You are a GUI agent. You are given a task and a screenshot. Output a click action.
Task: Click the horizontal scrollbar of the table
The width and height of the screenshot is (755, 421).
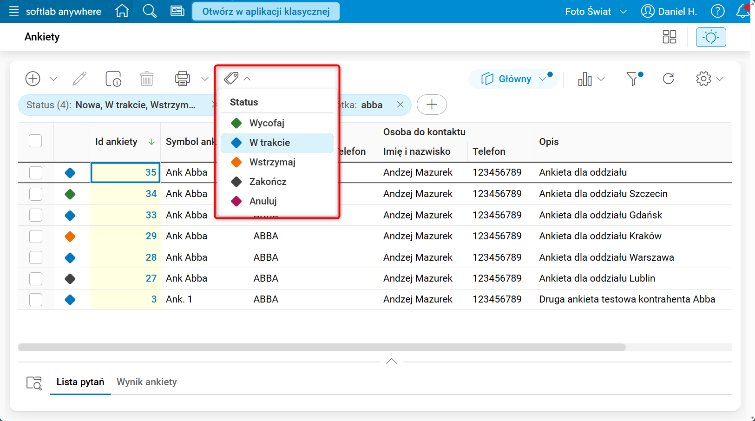pos(322,347)
